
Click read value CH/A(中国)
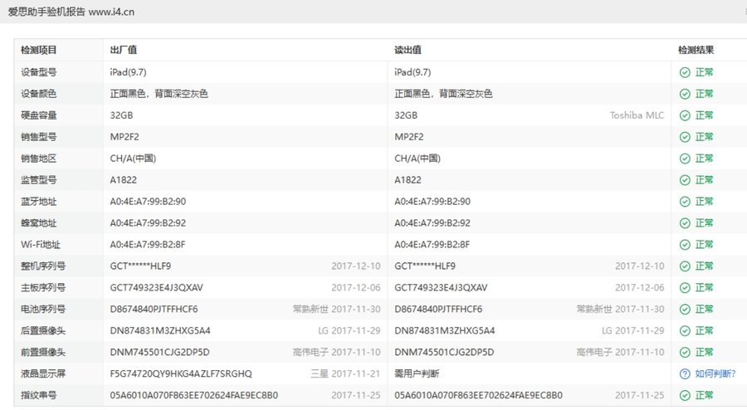pos(417,159)
